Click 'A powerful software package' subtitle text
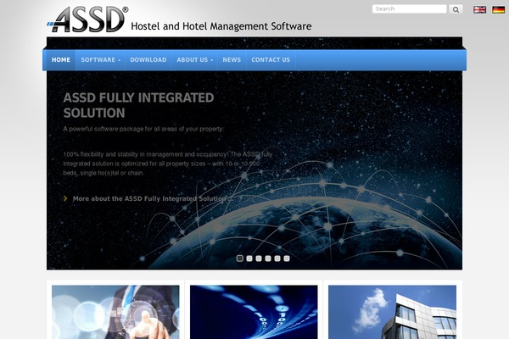Screen dimensions: 509x339 pyautogui.click(x=143, y=129)
